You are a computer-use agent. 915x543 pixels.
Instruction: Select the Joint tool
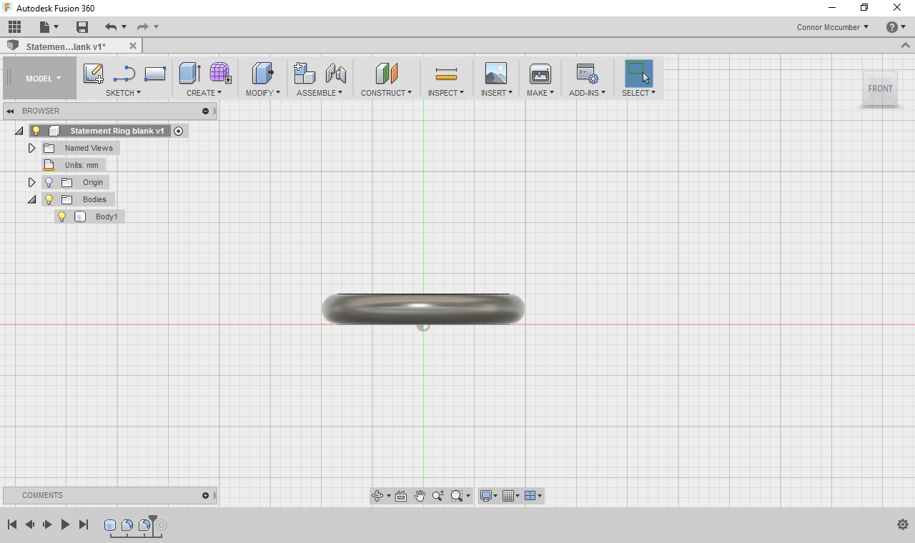[x=336, y=74]
